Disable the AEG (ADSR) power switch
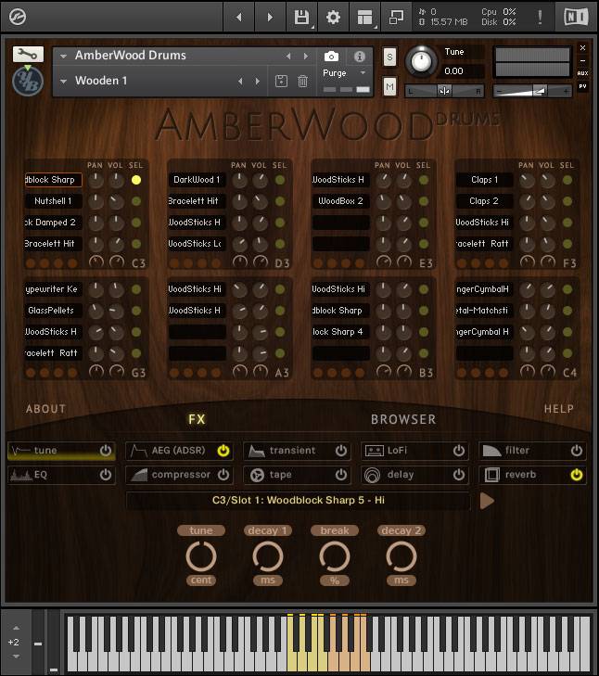 tap(223, 451)
